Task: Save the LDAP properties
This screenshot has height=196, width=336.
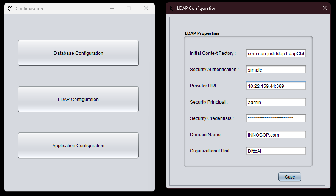Action: point(290,177)
